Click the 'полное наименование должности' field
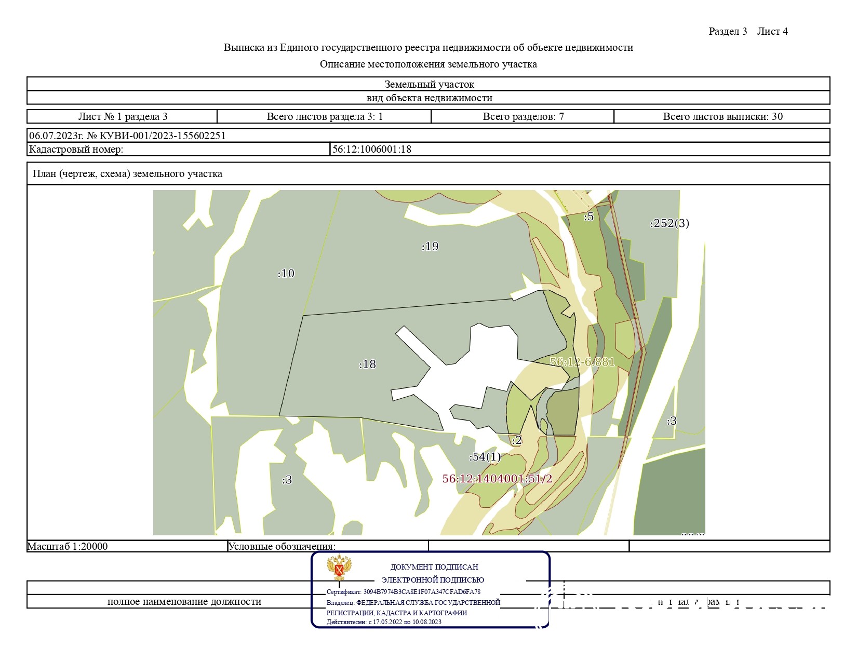This screenshot has width=857, height=662. coord(184,602)
